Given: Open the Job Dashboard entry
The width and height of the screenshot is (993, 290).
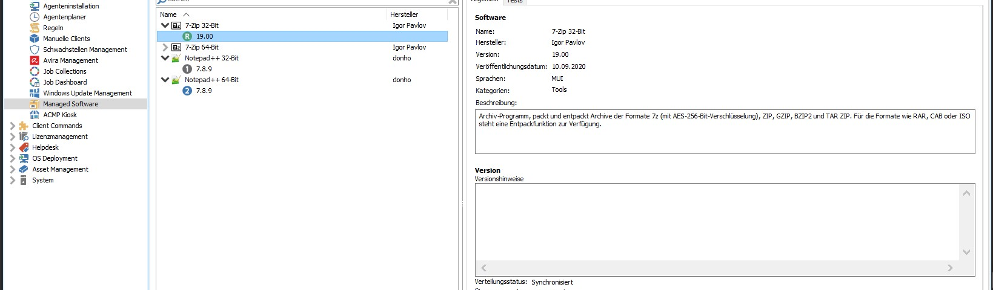Looking at the screenshot, I should 65,82.
